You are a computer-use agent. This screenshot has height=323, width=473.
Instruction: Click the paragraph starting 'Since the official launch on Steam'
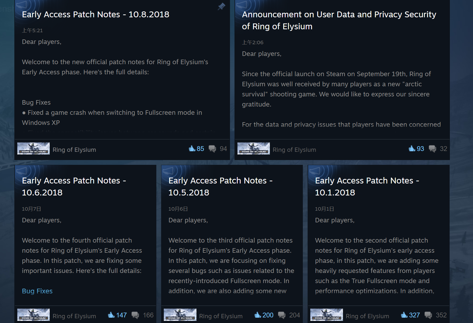[x=336, y=89]
